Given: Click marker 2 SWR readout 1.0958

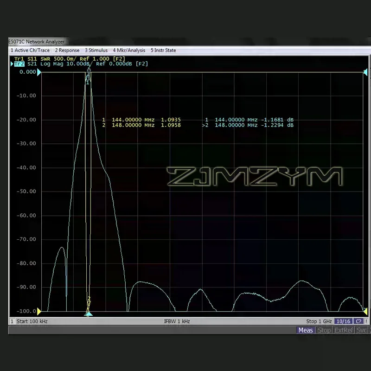Looking at the screenshot, I should (171, 125).
